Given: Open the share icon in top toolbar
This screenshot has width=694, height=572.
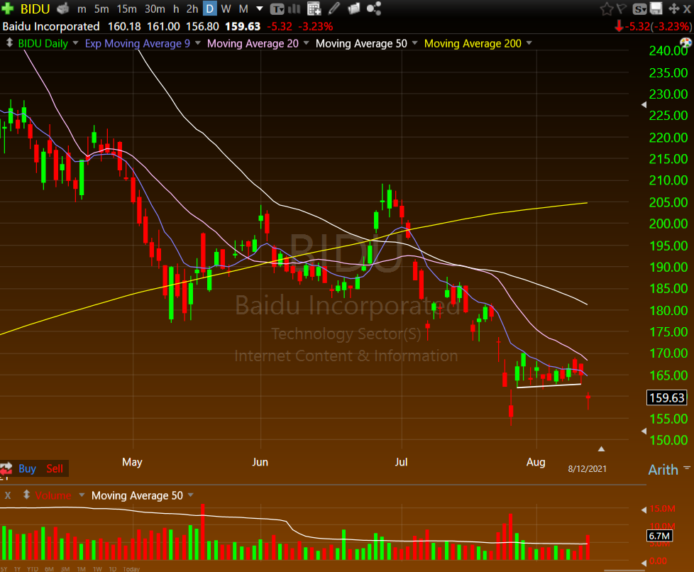Looking at the screenshot, I should [375, 9].
